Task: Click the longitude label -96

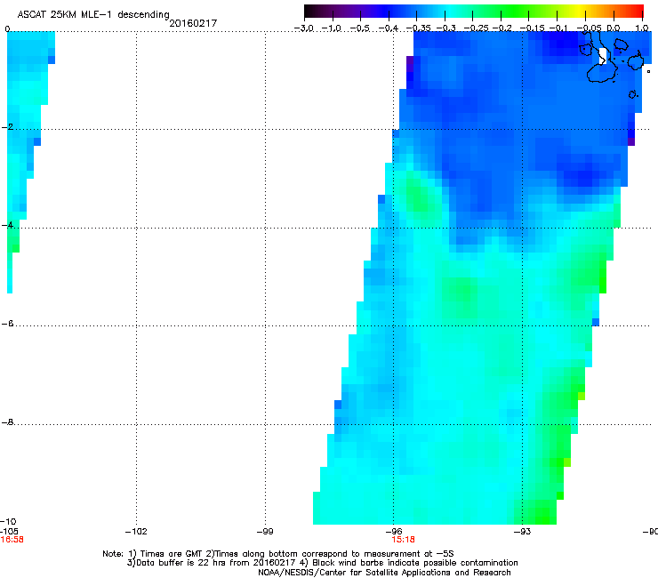Action: (x=394, y=532)
